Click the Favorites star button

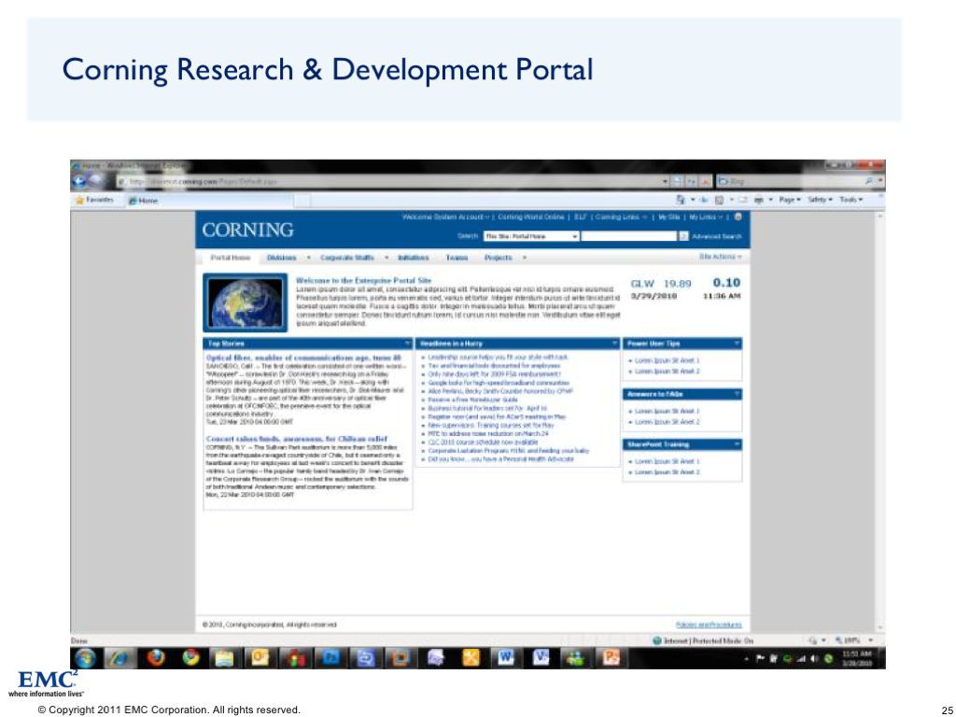pos(94,200)
